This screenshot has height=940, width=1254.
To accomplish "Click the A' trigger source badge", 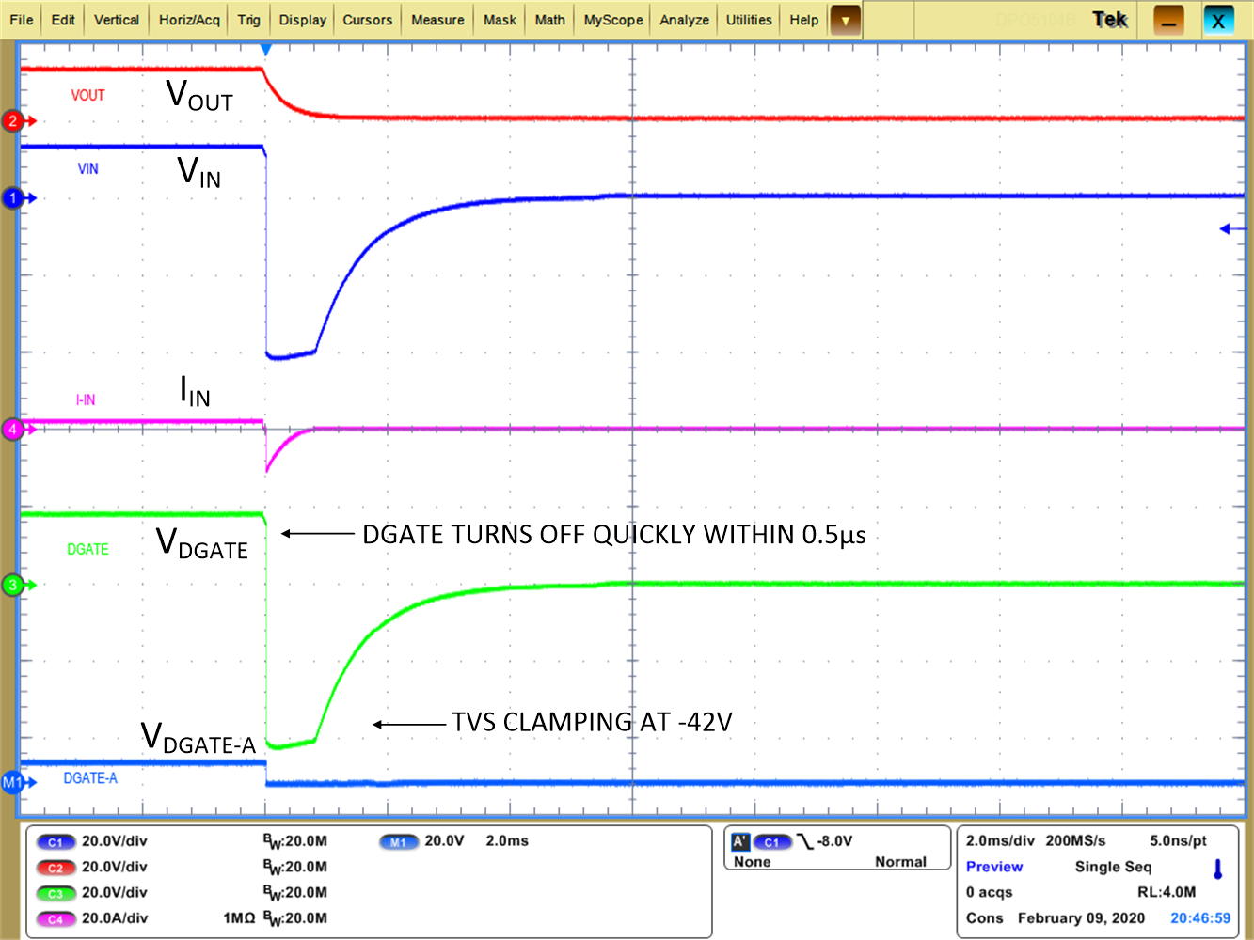I will [x=742, y=841].
